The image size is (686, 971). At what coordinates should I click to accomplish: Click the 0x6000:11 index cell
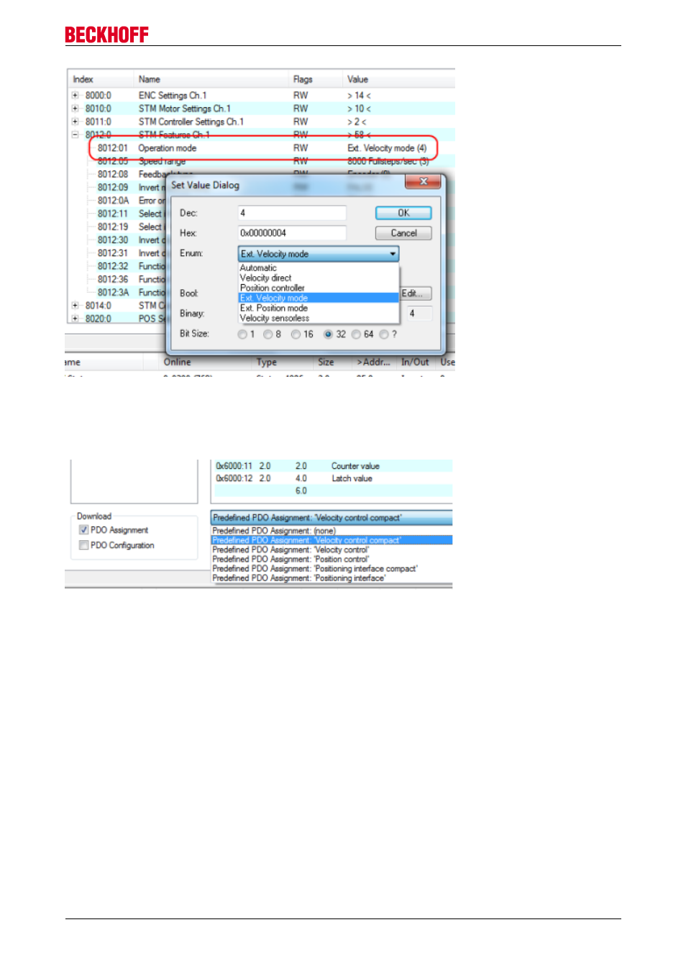(234, 466)
